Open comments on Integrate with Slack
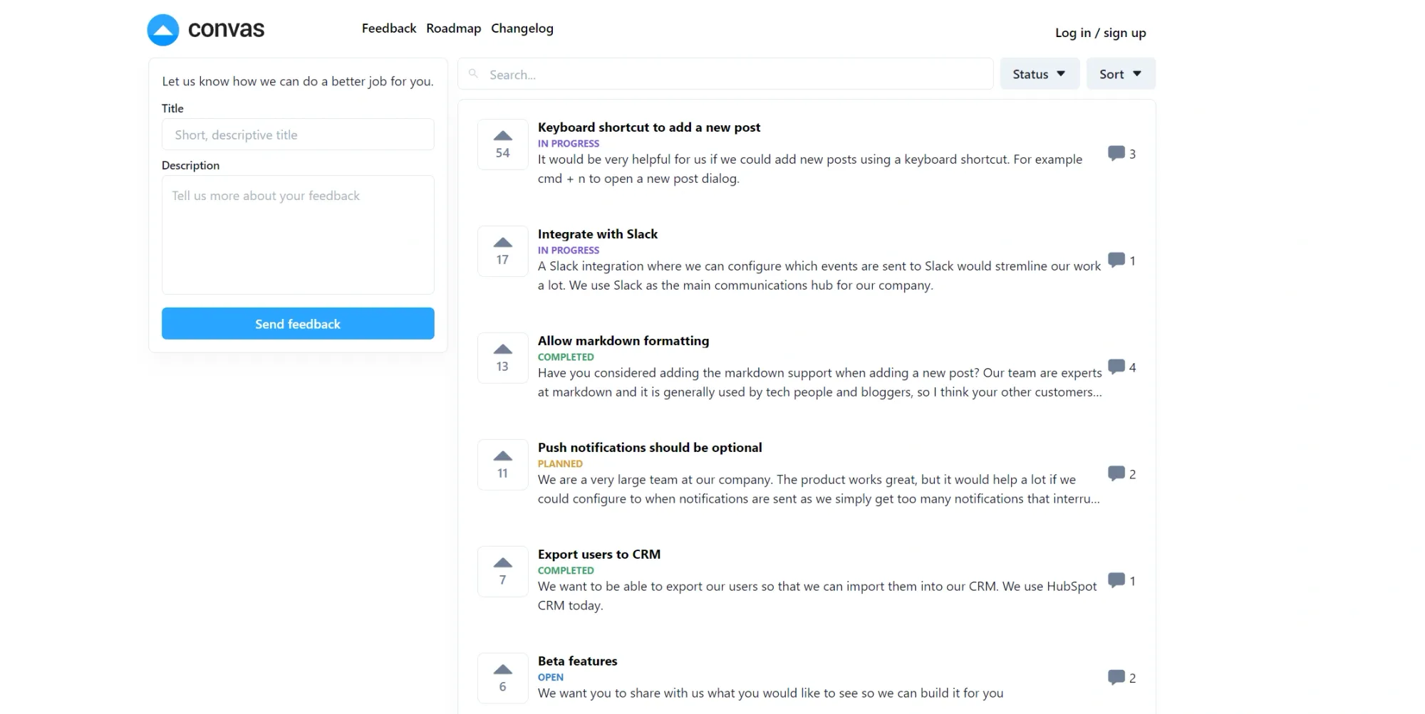The width and height of the screenshot is (1425, 714). point(1121,261)
